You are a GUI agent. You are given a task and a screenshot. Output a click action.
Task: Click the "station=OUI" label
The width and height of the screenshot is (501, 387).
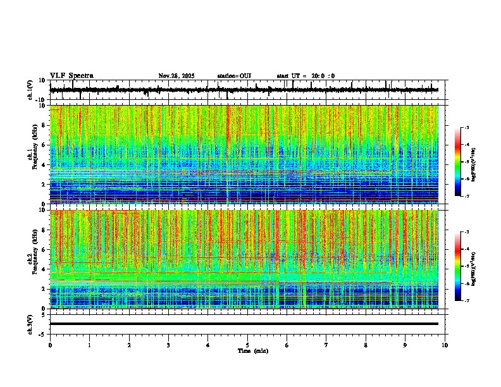tap(234, 76)
